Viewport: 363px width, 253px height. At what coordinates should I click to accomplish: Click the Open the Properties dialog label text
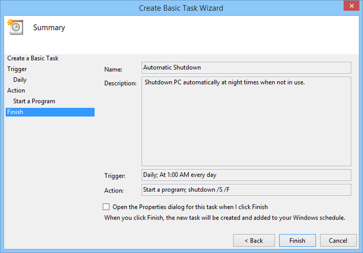(190, 207)
